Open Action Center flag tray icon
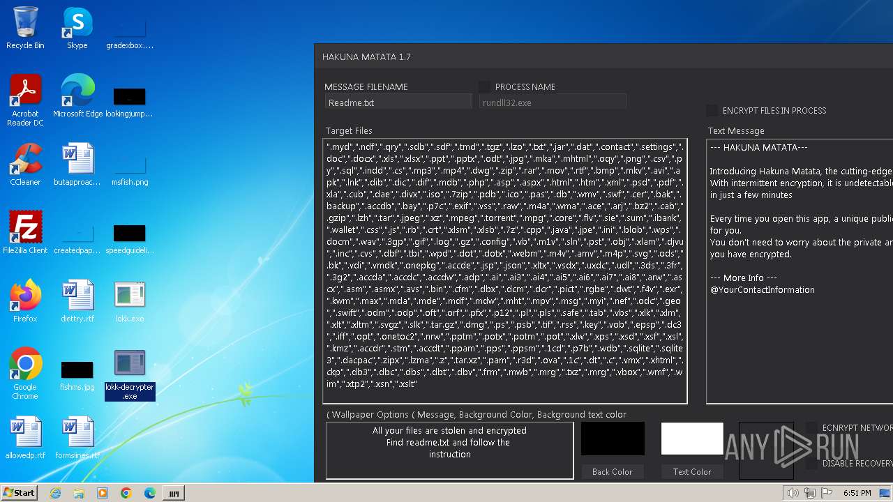 pyautogui.click(x=826, y=493)
